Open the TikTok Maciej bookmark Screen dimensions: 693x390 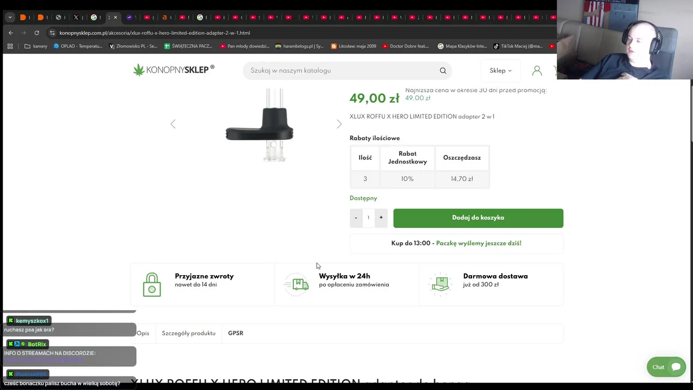[518, 46]
